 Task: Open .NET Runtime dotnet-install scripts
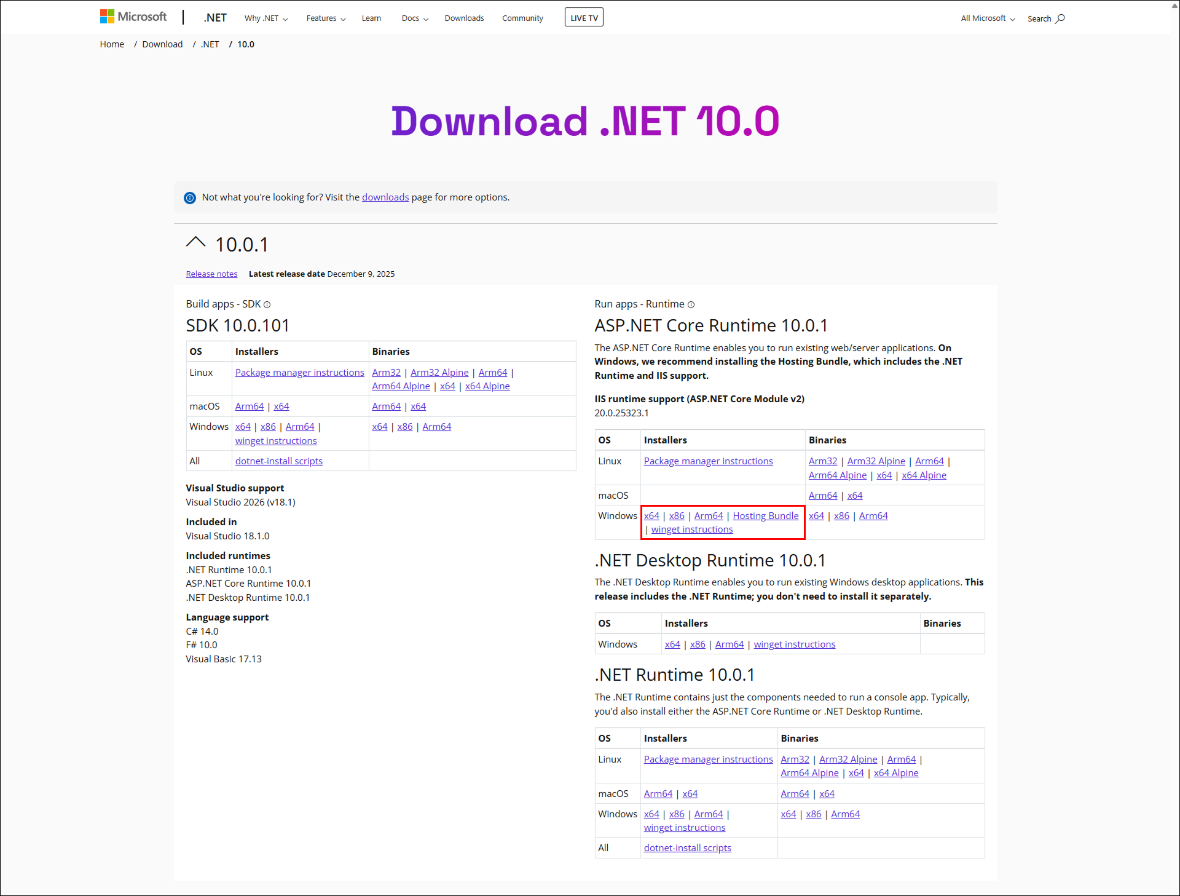tap(687, 848)
